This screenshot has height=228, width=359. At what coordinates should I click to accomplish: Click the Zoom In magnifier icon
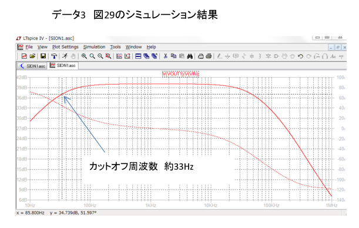(84, 56)
